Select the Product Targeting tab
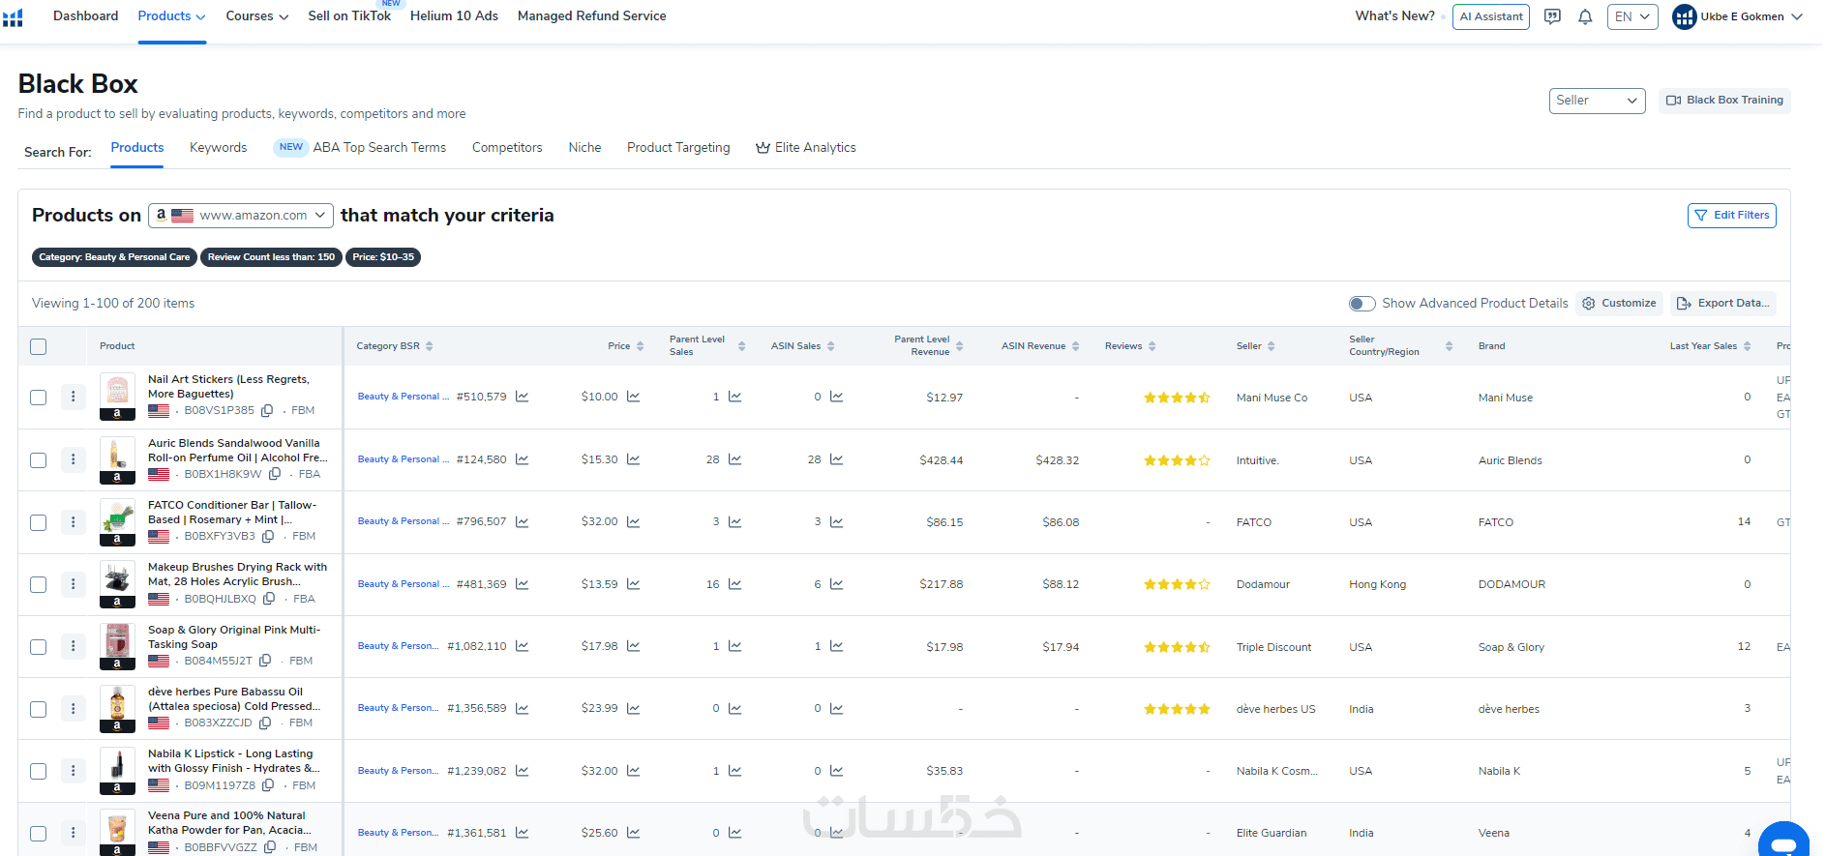The image size is (1826, 856). coord(678,148)
